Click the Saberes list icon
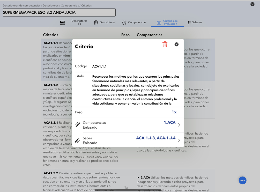 (x=189, y=23)
